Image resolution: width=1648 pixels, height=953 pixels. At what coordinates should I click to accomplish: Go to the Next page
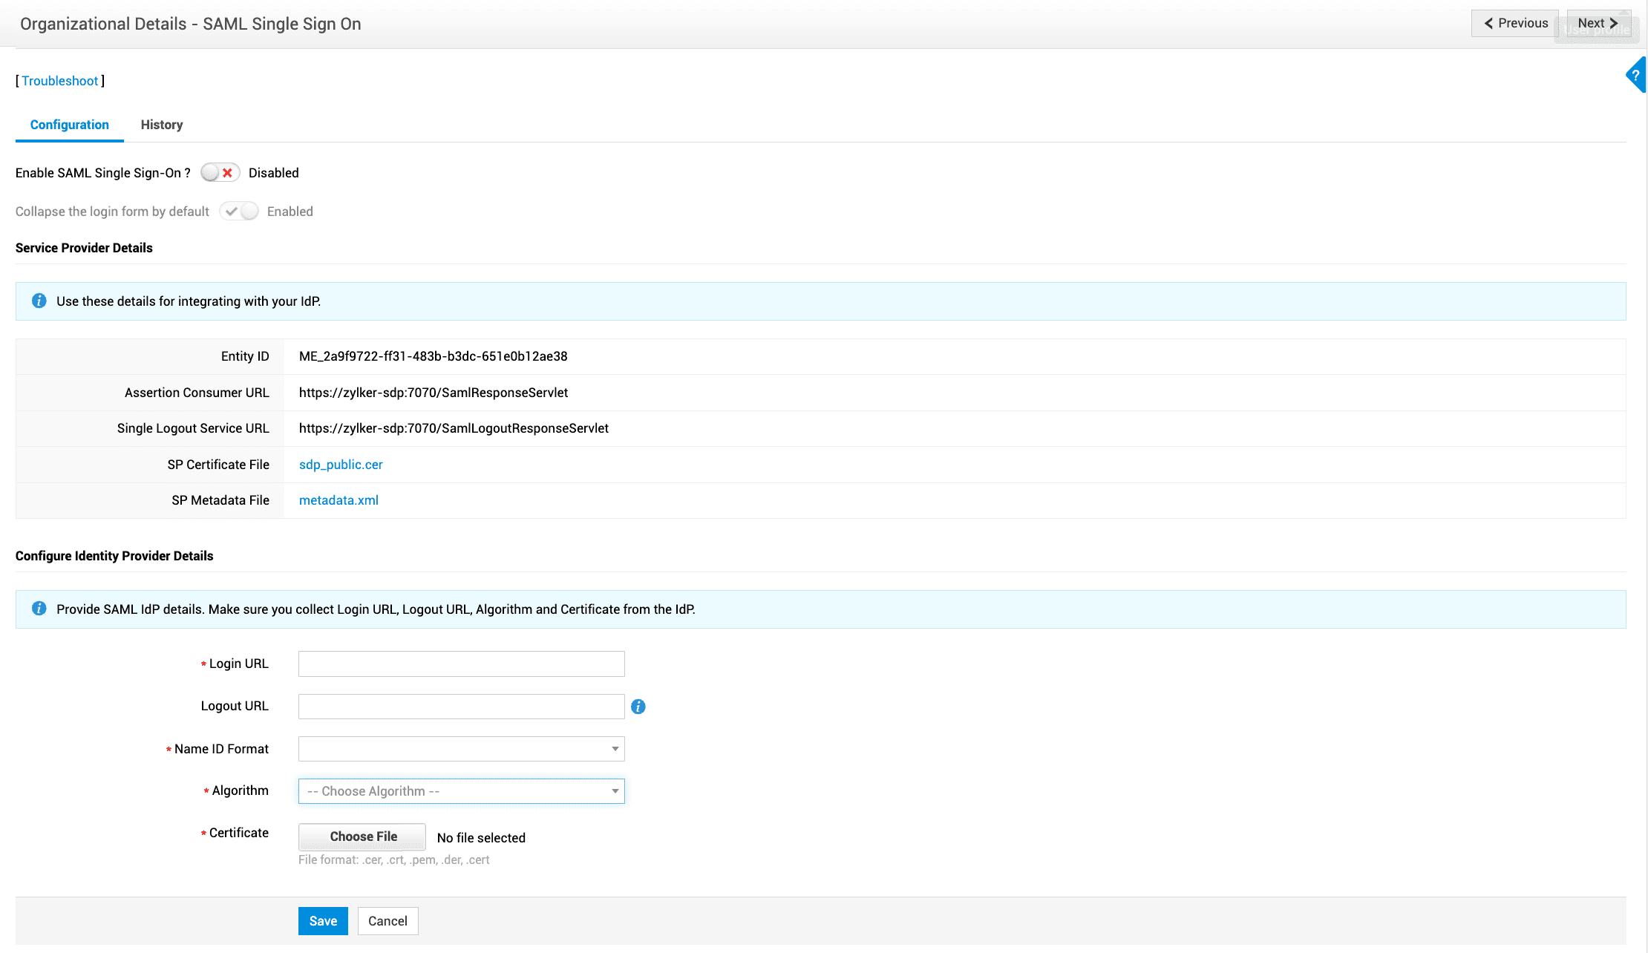(x=1598, y=23)
